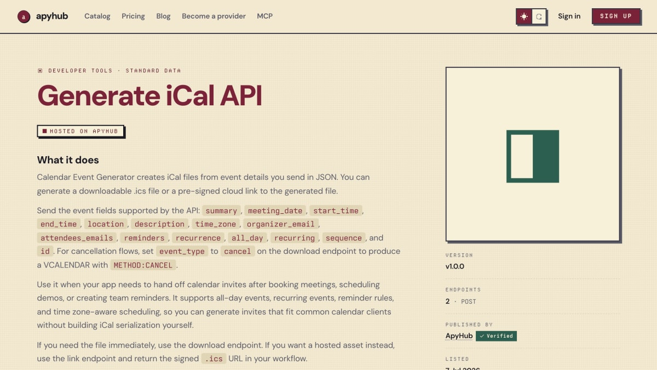
Task: Click the event_type code chip
Action: [x=182, y=251]
